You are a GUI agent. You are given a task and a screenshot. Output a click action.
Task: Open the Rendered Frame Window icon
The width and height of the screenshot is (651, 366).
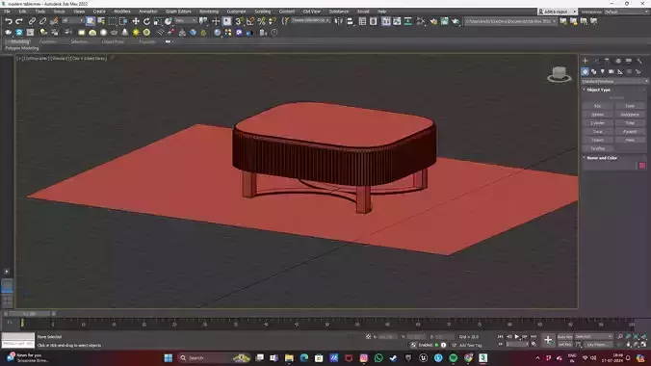(x=445, y=21)
